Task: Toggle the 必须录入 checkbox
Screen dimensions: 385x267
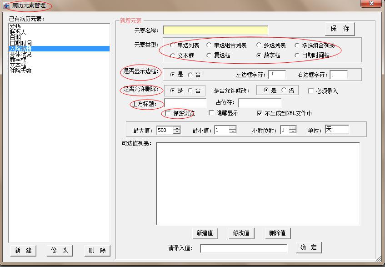Action: 311,91
